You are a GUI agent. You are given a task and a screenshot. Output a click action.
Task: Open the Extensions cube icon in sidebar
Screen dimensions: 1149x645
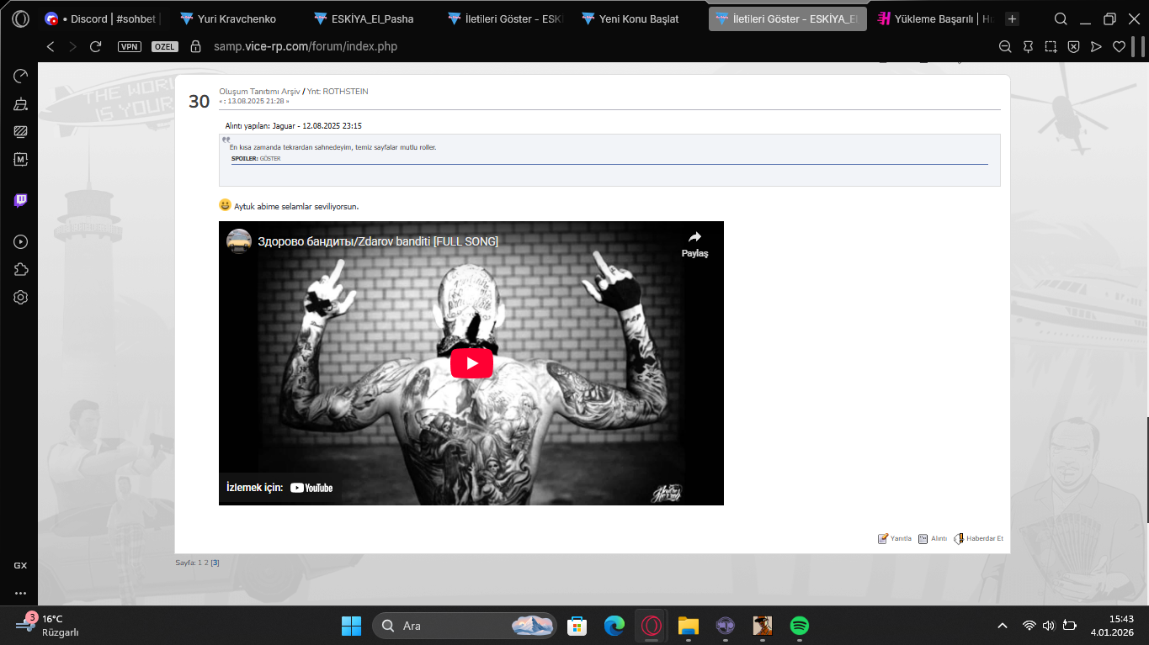(20, 269)
